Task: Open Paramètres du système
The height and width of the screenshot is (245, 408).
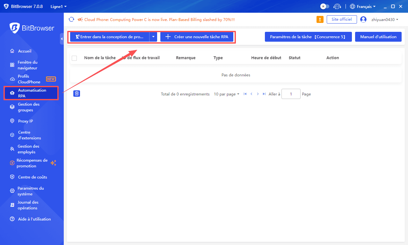Action: [30, 191]
